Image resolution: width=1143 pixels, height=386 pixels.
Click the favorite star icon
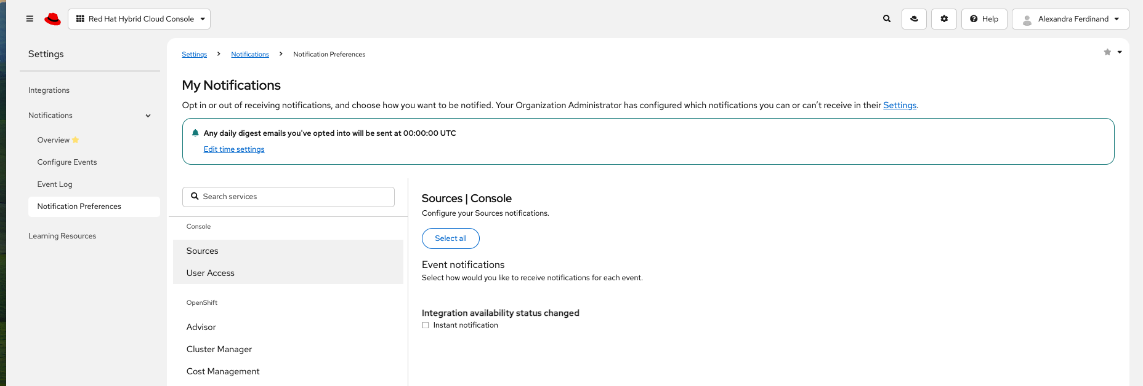pos(1107,52)
